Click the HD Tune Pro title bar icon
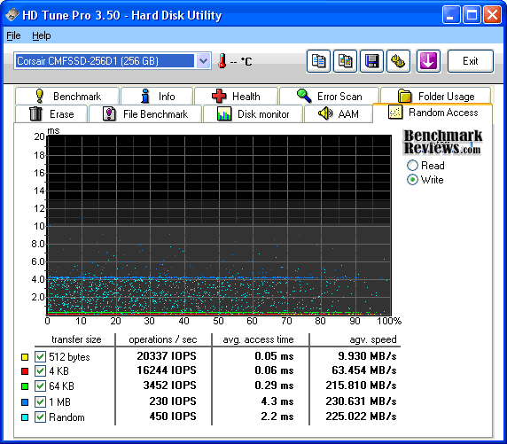 click(x=12, y=15)
